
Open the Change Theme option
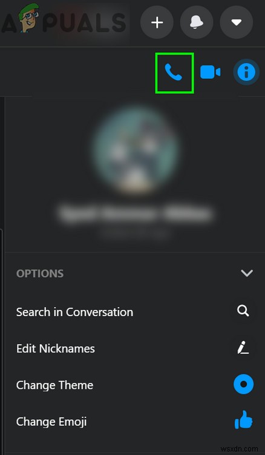(x=54, y=385)
